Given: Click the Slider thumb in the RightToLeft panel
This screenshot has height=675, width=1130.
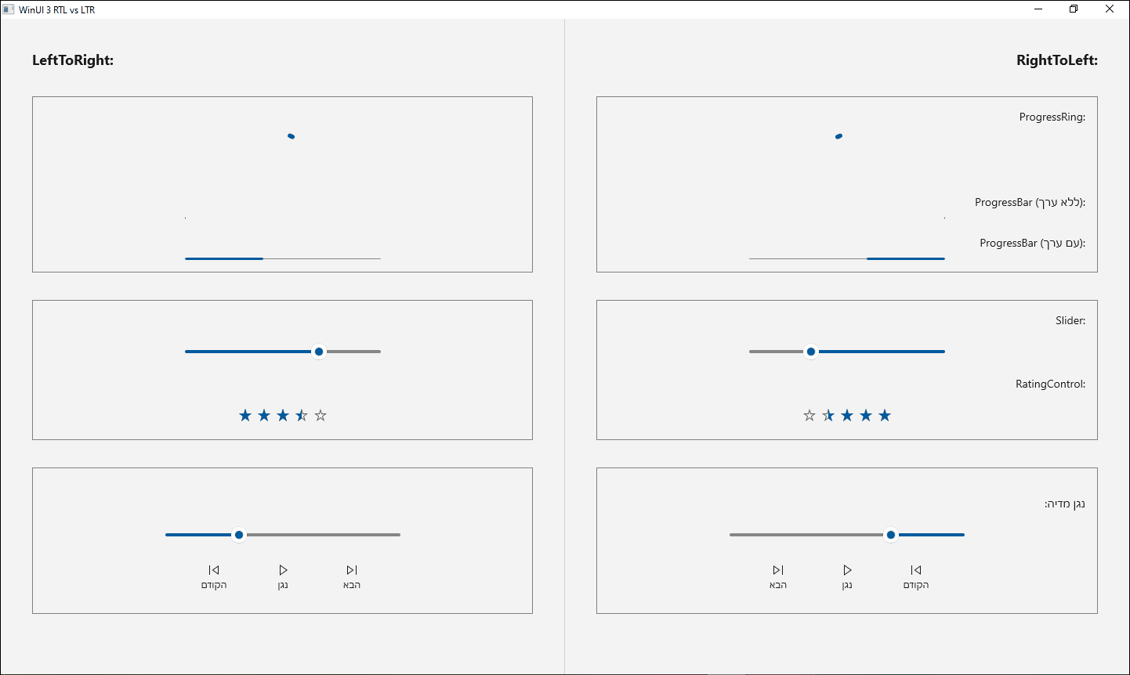Looking at the screenshot, I should [x=811, y=352].
